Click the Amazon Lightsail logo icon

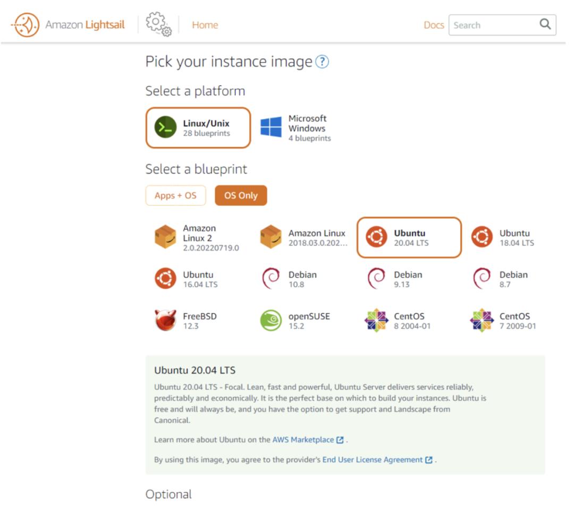pyautogui.click(x=26, y=25)
